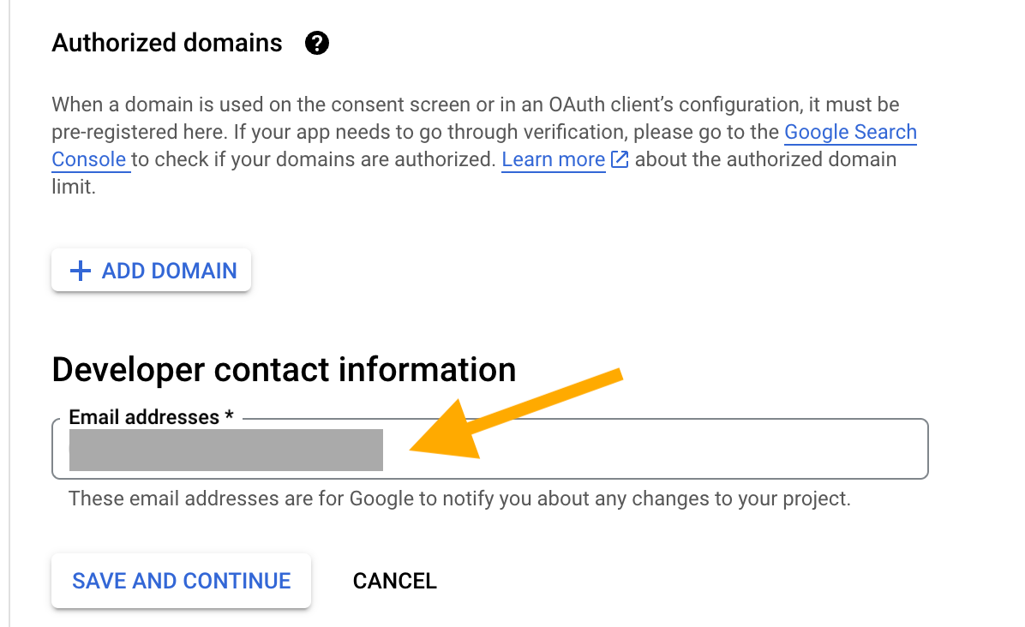This screenshot has width=1025, height=627.
Task: Click the plus icon on ADD DOMAIN
Action: 80,270
